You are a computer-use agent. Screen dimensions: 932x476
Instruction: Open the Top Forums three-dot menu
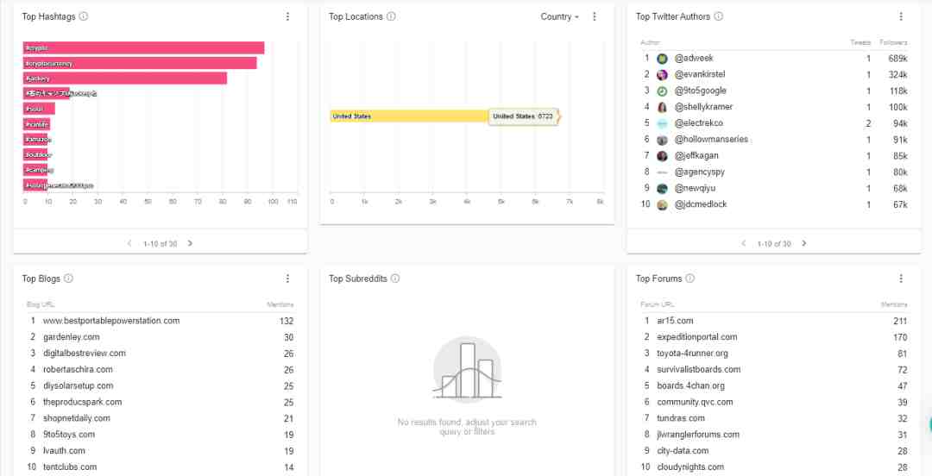(x=901, y=279)
